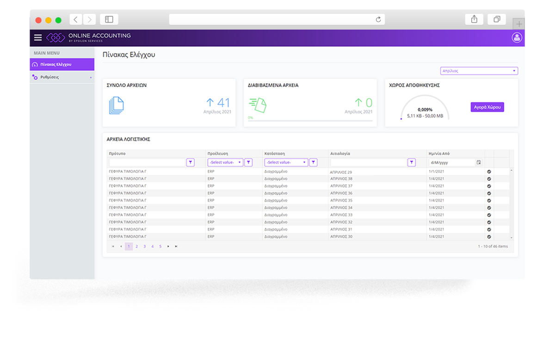Image resolution: width=555 pixels, height=341 pixels.
Task: Click the user profile avatar icon
Action: click(517, 38)
